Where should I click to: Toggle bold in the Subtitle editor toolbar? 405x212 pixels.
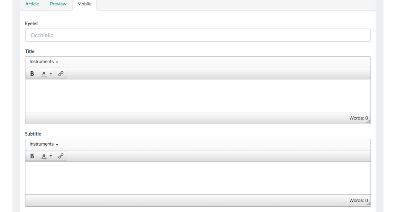pyautogui.click(x=32, y=156)
